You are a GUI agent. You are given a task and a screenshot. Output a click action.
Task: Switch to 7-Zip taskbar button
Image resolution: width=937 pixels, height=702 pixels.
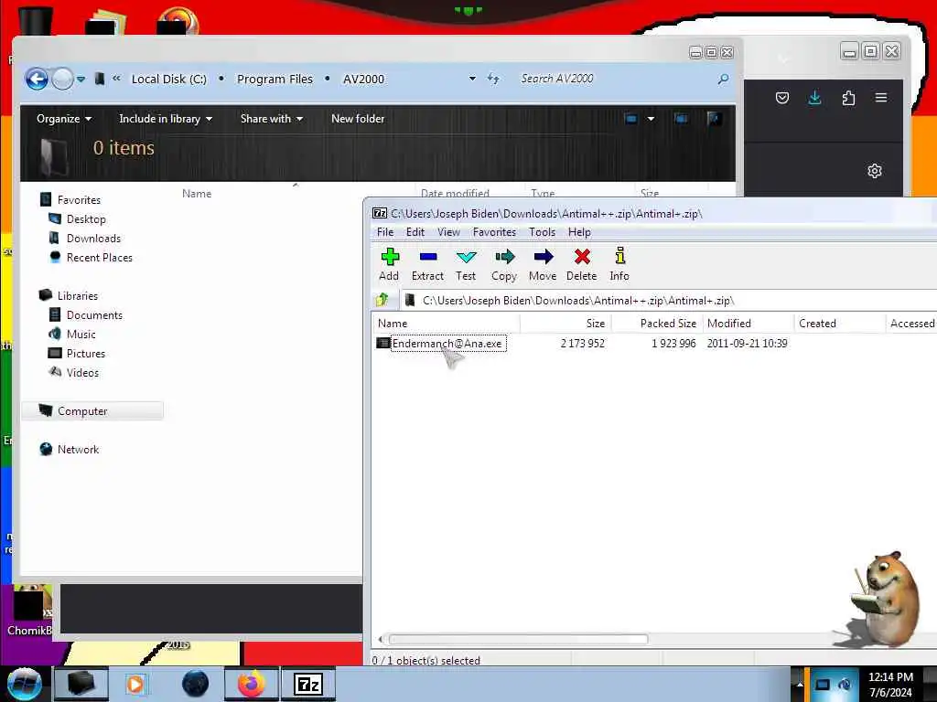pyautogui.click(x=308, y=684)
